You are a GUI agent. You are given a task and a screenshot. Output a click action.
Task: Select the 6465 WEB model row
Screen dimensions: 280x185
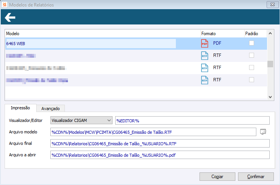click(136, 44)
